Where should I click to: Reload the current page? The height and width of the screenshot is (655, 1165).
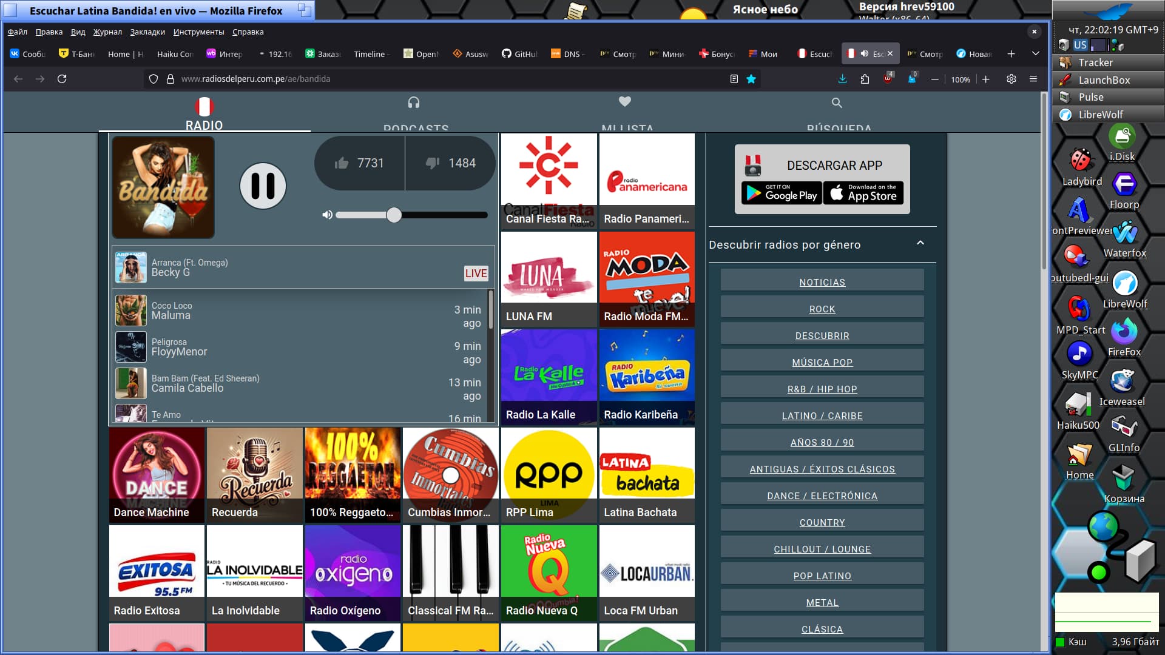click(62, 79)
